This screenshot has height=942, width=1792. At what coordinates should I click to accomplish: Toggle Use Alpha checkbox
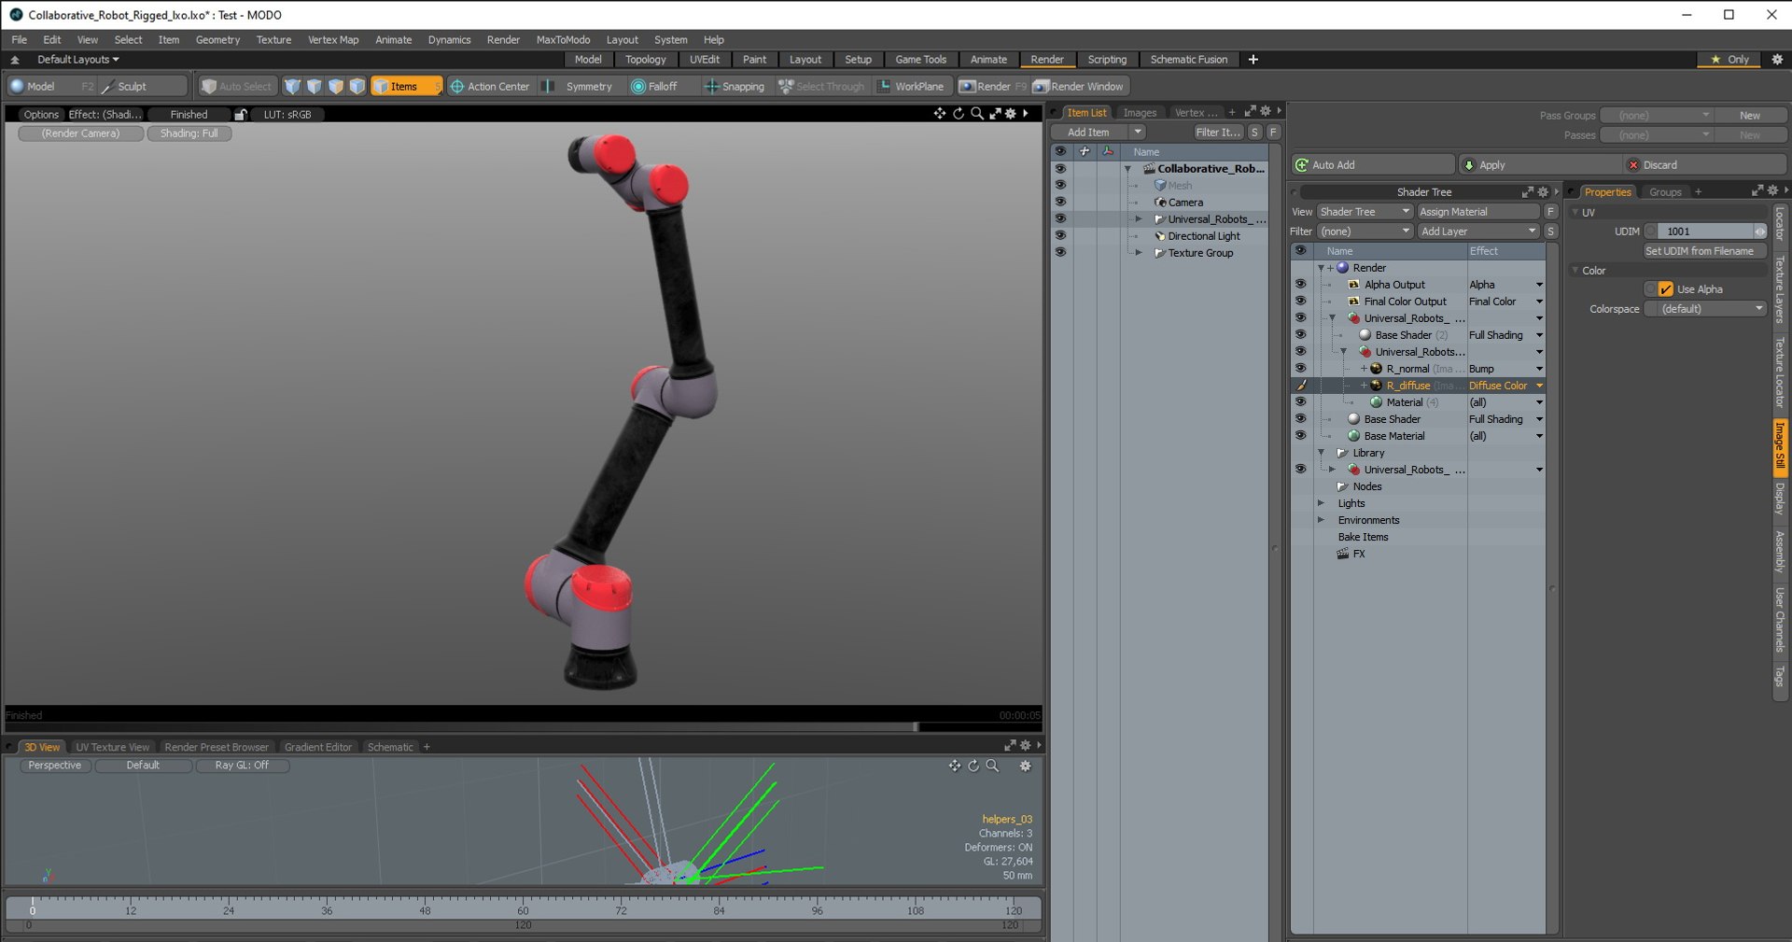click(x=1666, y=288)
